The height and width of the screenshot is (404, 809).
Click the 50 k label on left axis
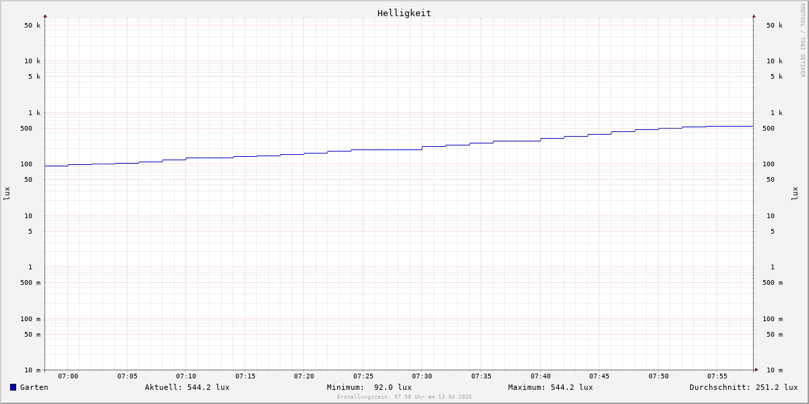point(32,26)
